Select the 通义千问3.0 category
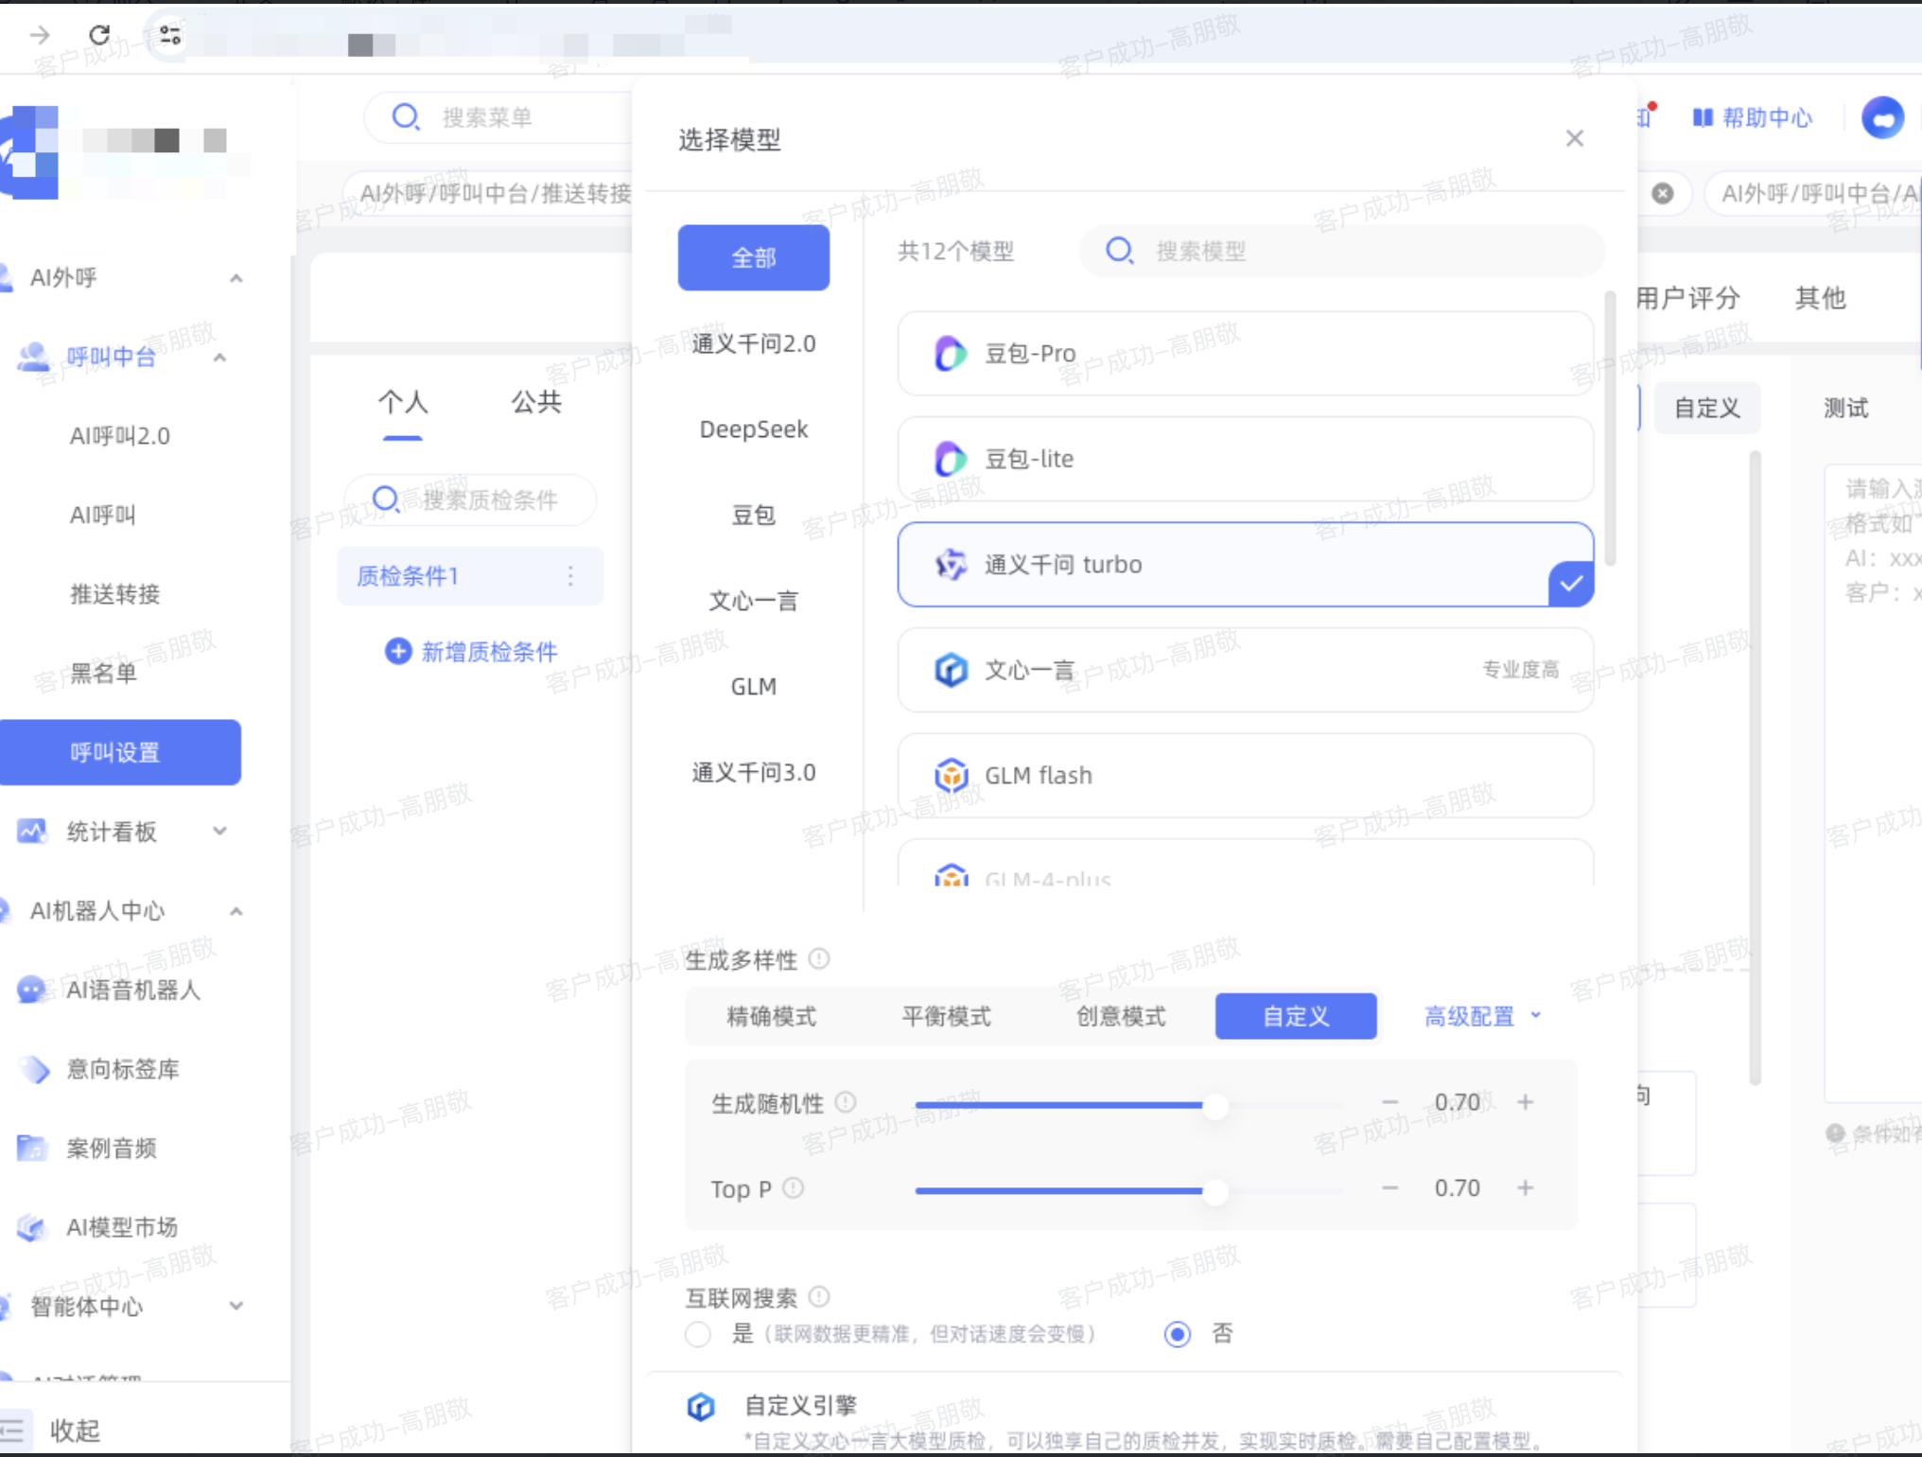This screenshot has width=1922, height=1457. coord(754,772)
